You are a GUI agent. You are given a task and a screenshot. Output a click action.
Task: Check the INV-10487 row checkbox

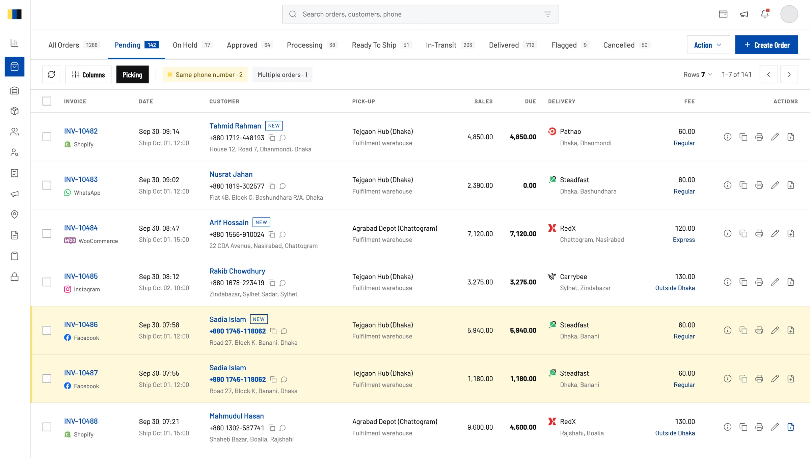[x=47, y=378]
